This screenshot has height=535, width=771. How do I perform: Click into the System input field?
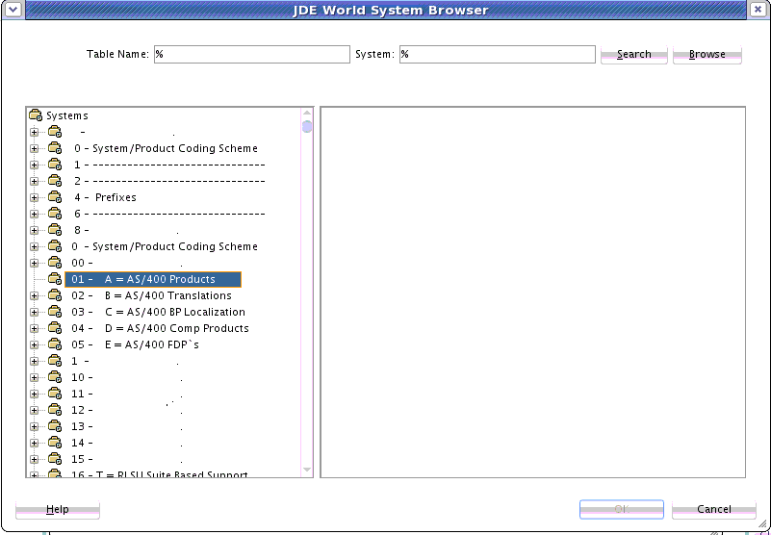tap(497, 54)
